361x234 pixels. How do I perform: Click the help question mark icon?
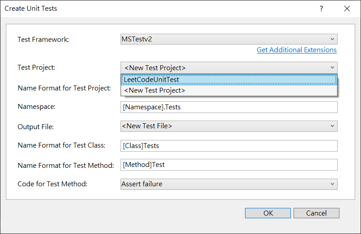point(321,9)
